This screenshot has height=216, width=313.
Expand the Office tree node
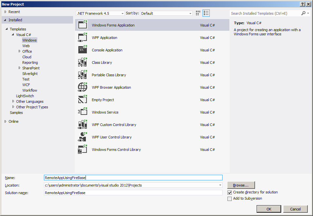pyautogui.click(x=19, y=51)
